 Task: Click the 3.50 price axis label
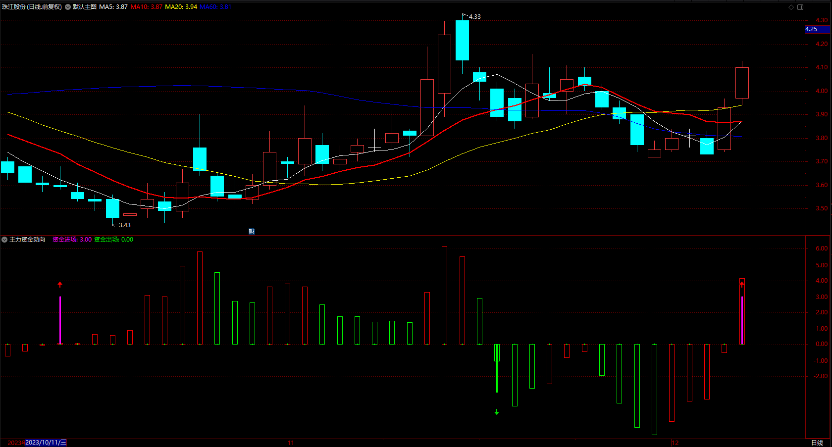point(822,208)
